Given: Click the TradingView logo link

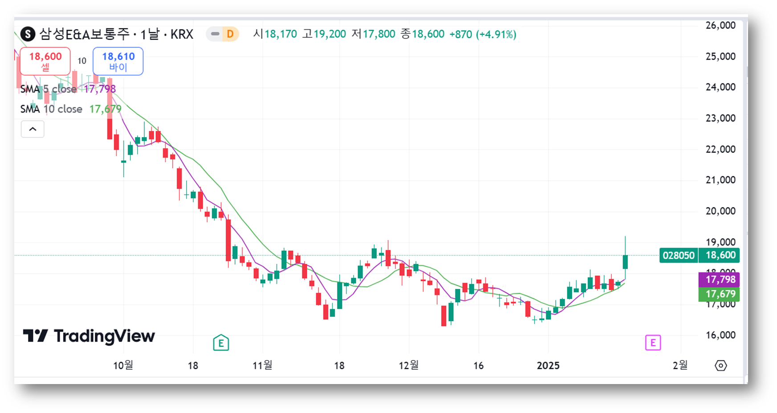Looking at the screenshot, I should coord(89,336).
